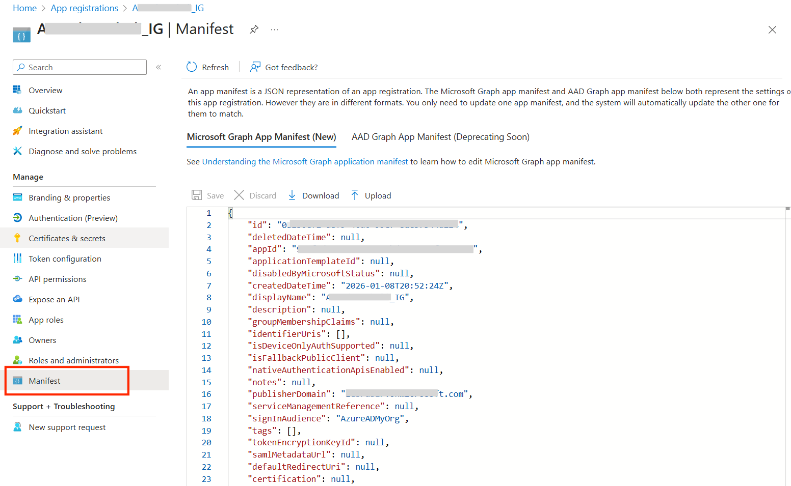Select the Manifest menu item
Screen dimensions: 791x486
pos(44,381)
